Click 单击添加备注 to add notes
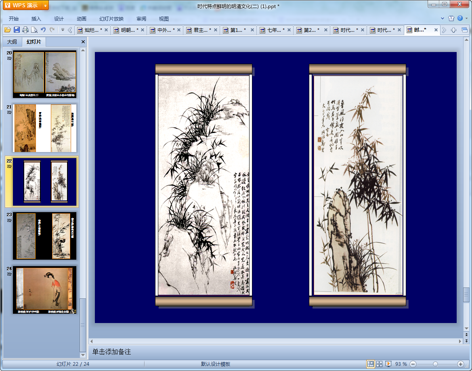Image resolution: width=472 pixels, height=371 pixels. coord(112,352)
